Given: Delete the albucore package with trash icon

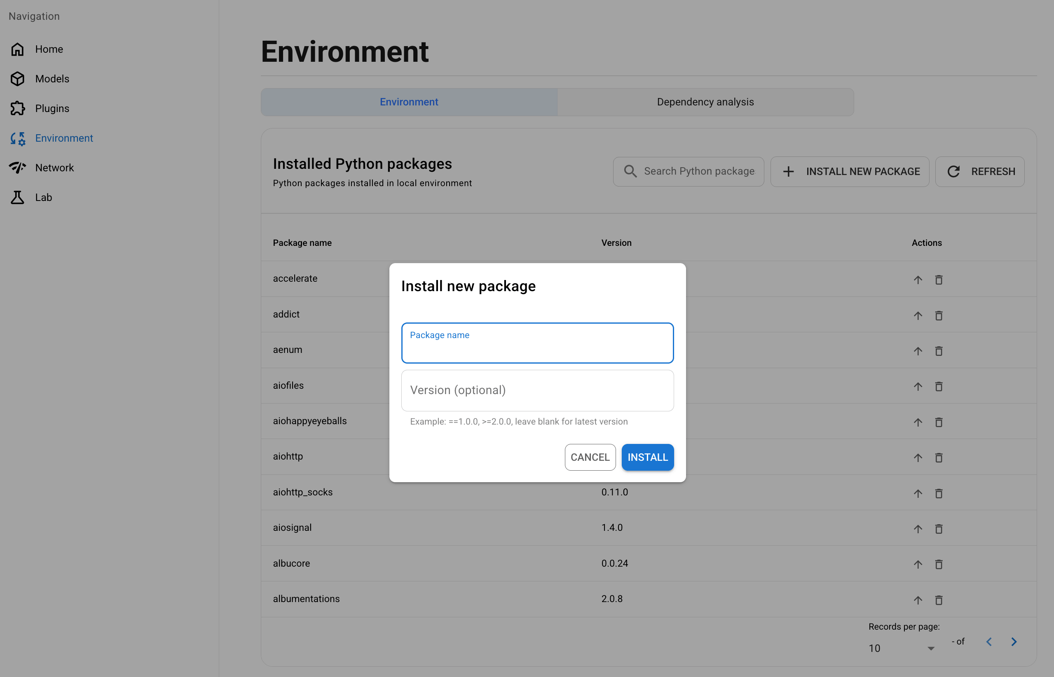Looking at the screenshot, I should pyautogui.click(x=939, y=564).
